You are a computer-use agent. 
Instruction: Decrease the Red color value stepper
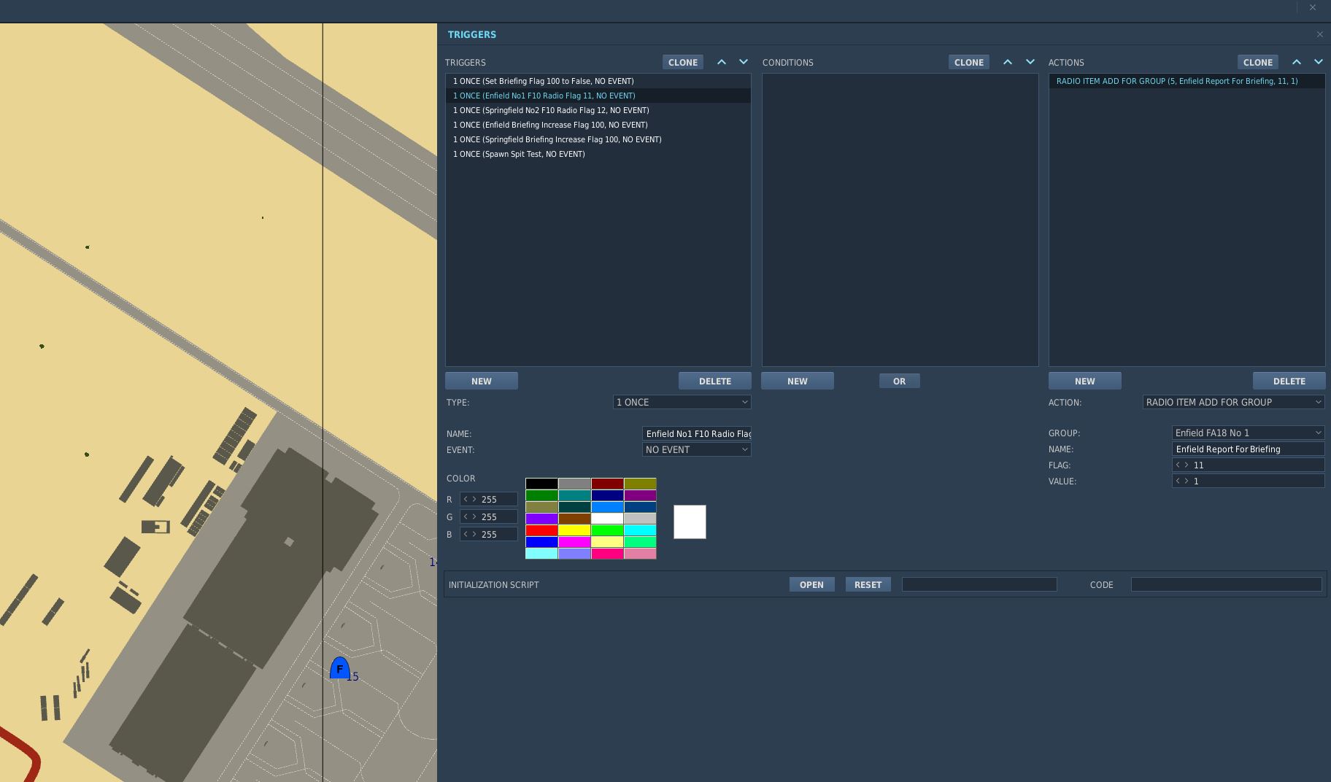tap(466, 499)
